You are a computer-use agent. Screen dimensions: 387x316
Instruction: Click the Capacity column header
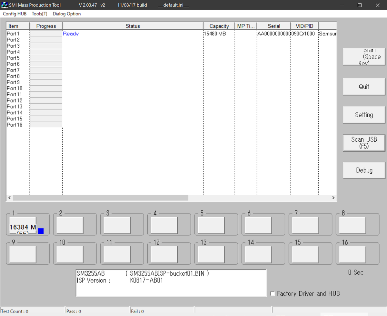tap(219, 26)
